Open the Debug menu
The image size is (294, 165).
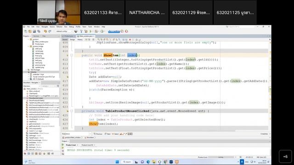click(x=72, y=27)
